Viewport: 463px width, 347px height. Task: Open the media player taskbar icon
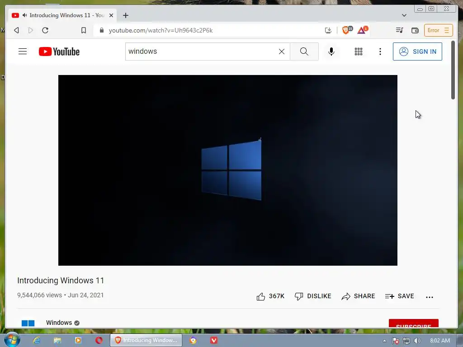coord(78,340)
